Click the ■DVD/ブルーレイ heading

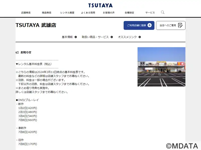tap(27, 100)
